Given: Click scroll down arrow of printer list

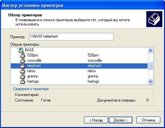Looking at the screenshot, I should pyautogui.click(x=151, y=81).
